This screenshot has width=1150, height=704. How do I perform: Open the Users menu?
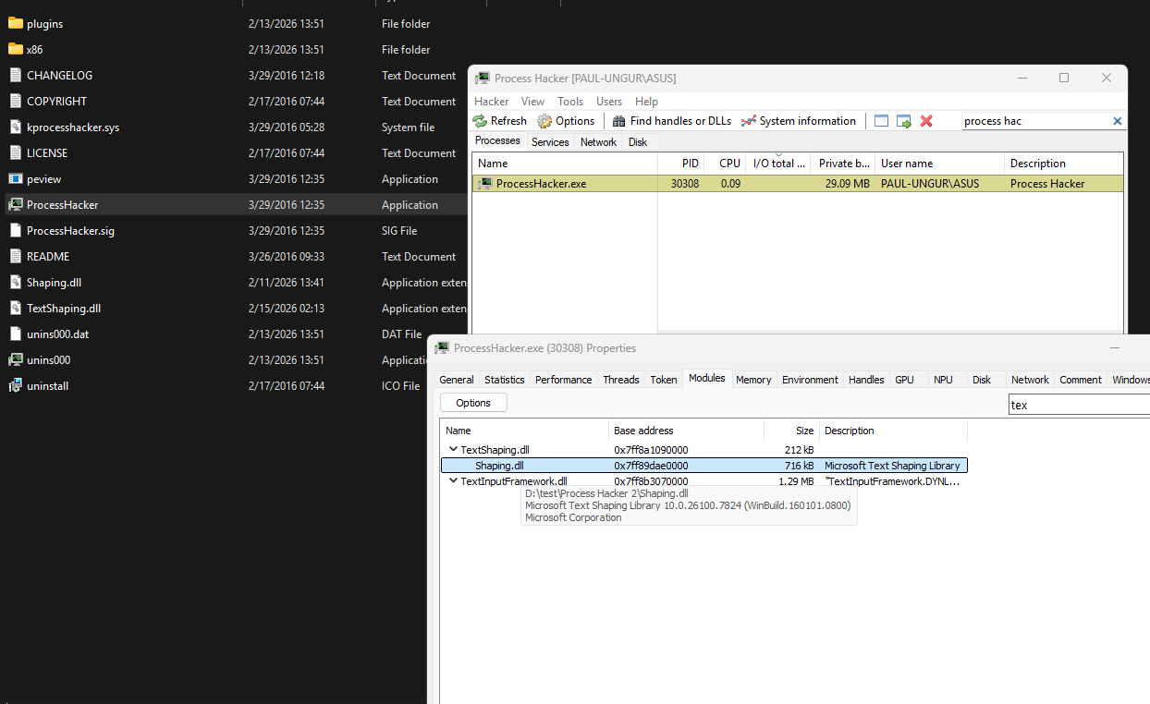pyautogui.click(x=609, y=102)
